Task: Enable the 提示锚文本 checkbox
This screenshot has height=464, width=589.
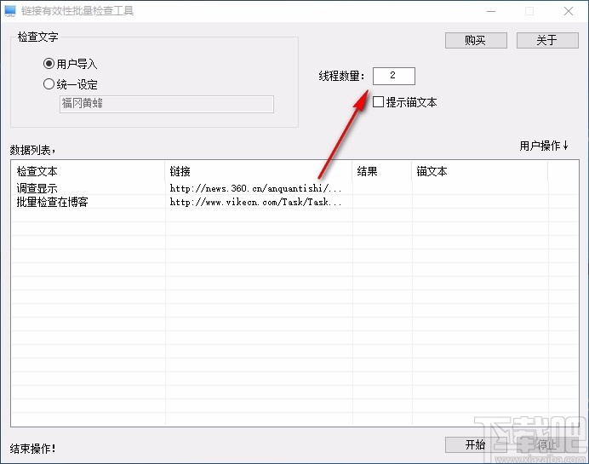Action: (x=404, y=102)
